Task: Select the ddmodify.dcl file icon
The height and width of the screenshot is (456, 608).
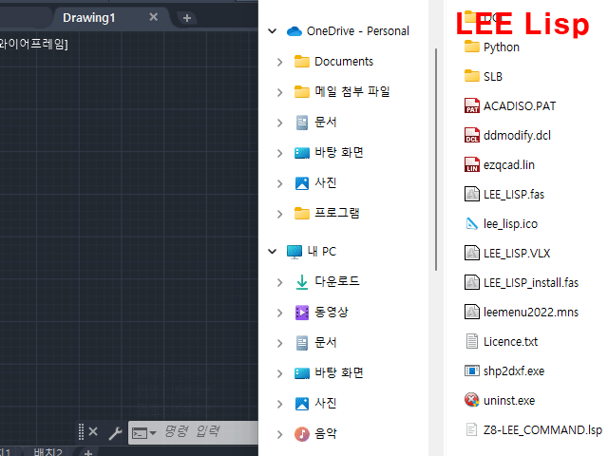Action: (471, 135)
